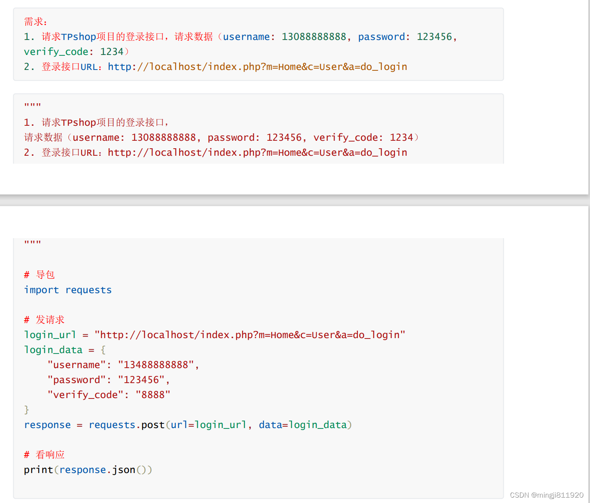Click the login URL in the top requirements block
590x503 pixels.
pyautogui.click(x=257, y=67)
